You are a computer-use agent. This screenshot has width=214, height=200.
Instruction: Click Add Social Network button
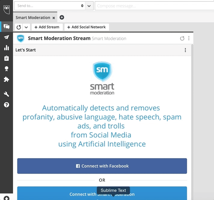click(x=87, y=27)
